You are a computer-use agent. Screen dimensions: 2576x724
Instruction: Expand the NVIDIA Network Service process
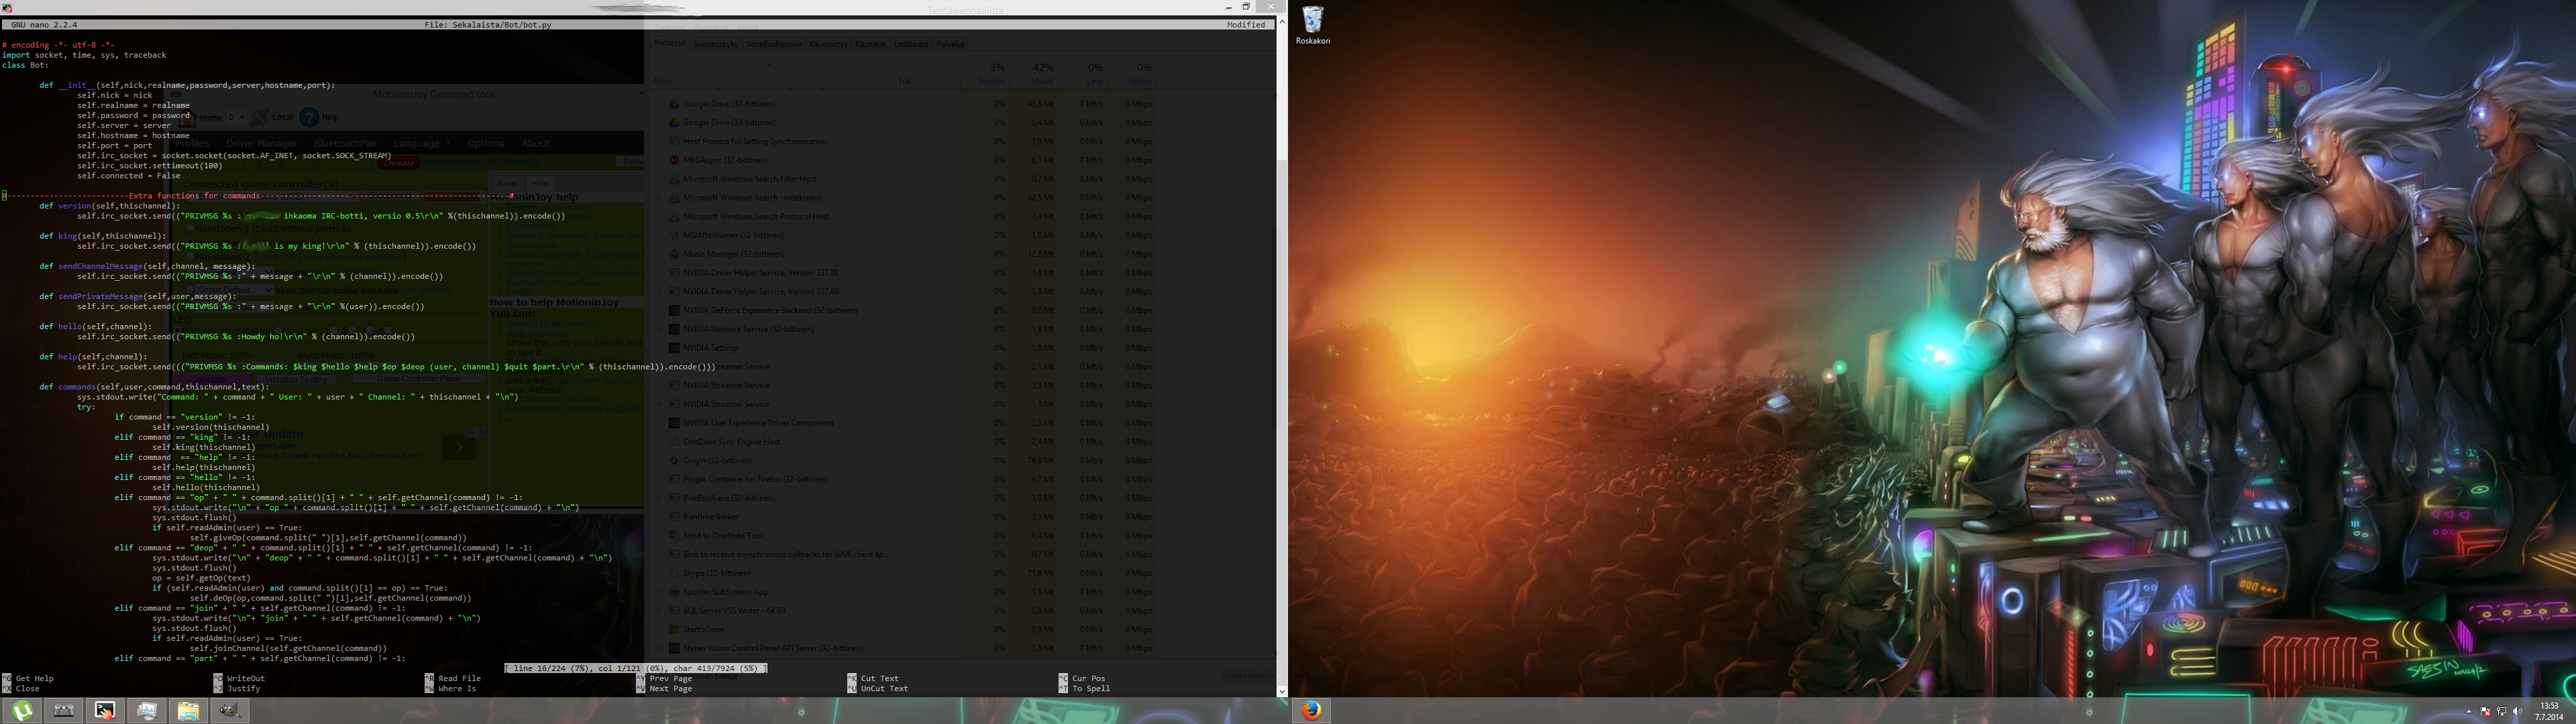coord(659,329)
